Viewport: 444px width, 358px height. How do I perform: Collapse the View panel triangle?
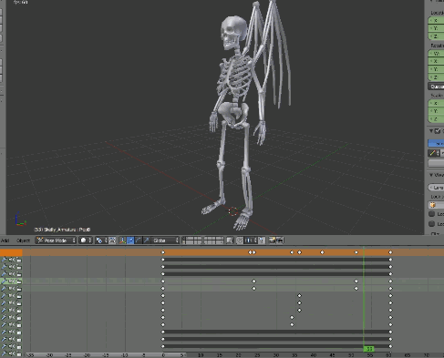click(431, 175)
